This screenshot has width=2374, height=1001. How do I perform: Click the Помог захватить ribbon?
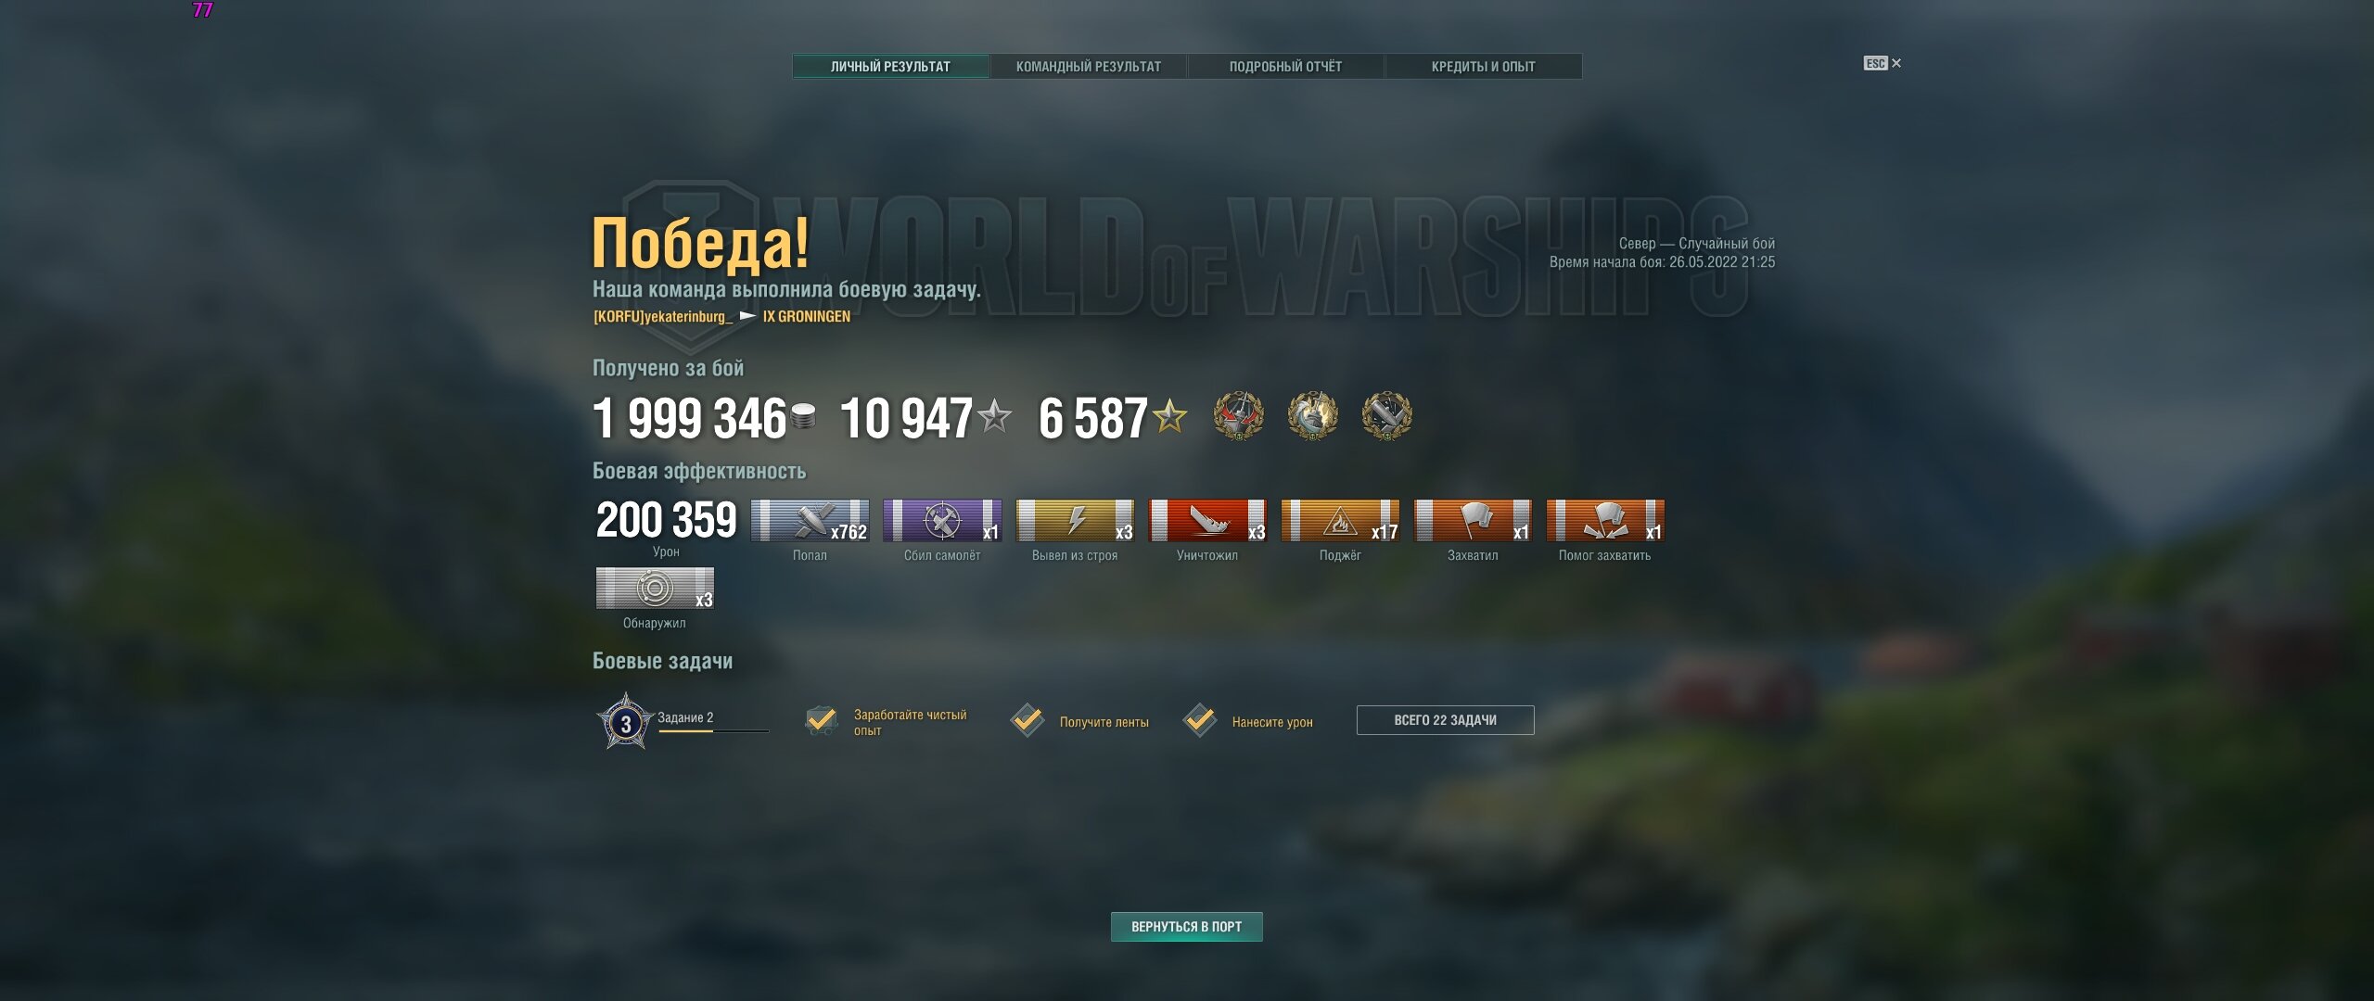[1605, 520]
